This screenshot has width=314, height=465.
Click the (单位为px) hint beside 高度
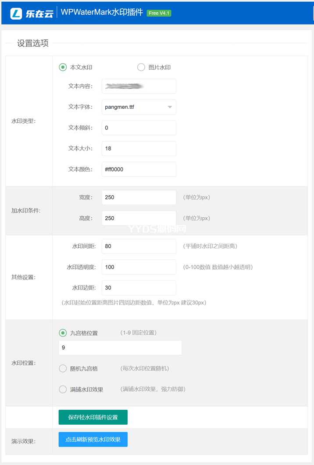pyautogui.click(x=196, y=218)
